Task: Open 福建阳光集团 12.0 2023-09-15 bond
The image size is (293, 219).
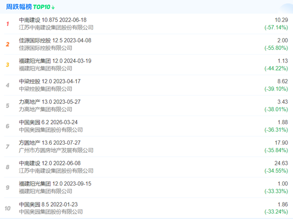Action: point(55,183)
